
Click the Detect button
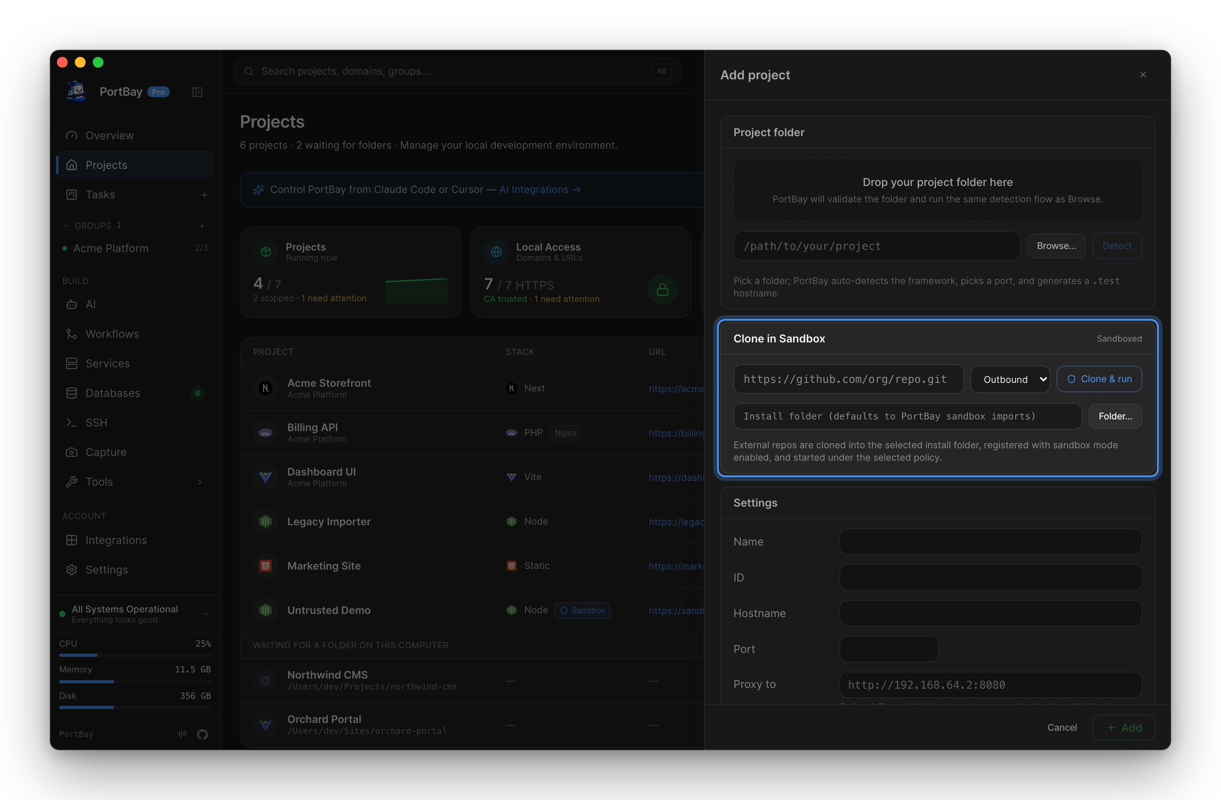point(1117,246)
